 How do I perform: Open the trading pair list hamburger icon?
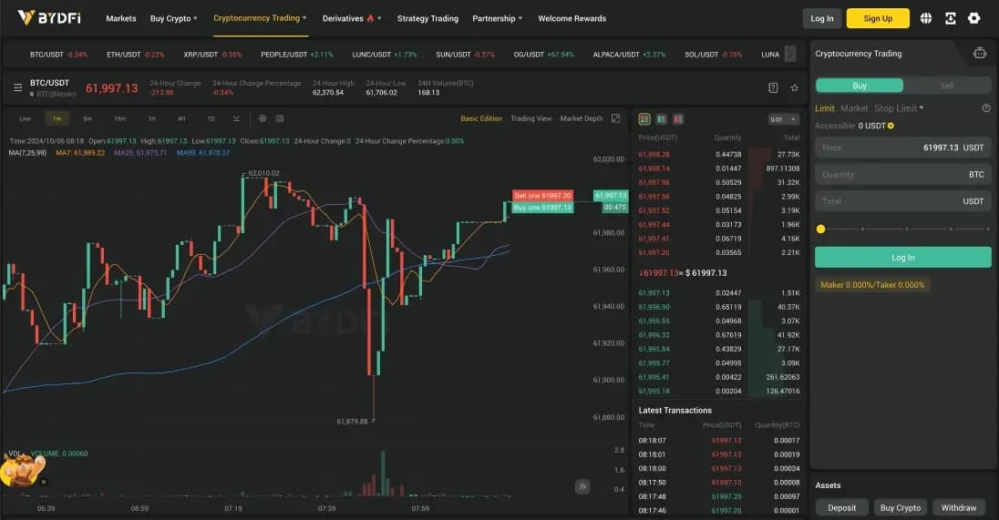tap(18, 87)
